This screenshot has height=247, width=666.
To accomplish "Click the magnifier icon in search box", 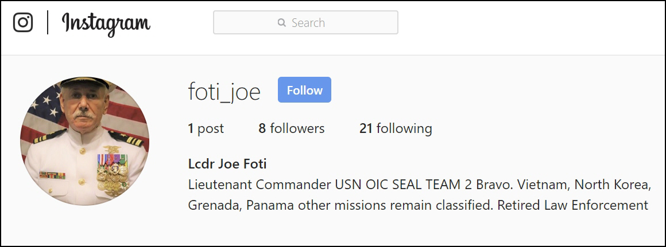I will click(x=281, y=23).
